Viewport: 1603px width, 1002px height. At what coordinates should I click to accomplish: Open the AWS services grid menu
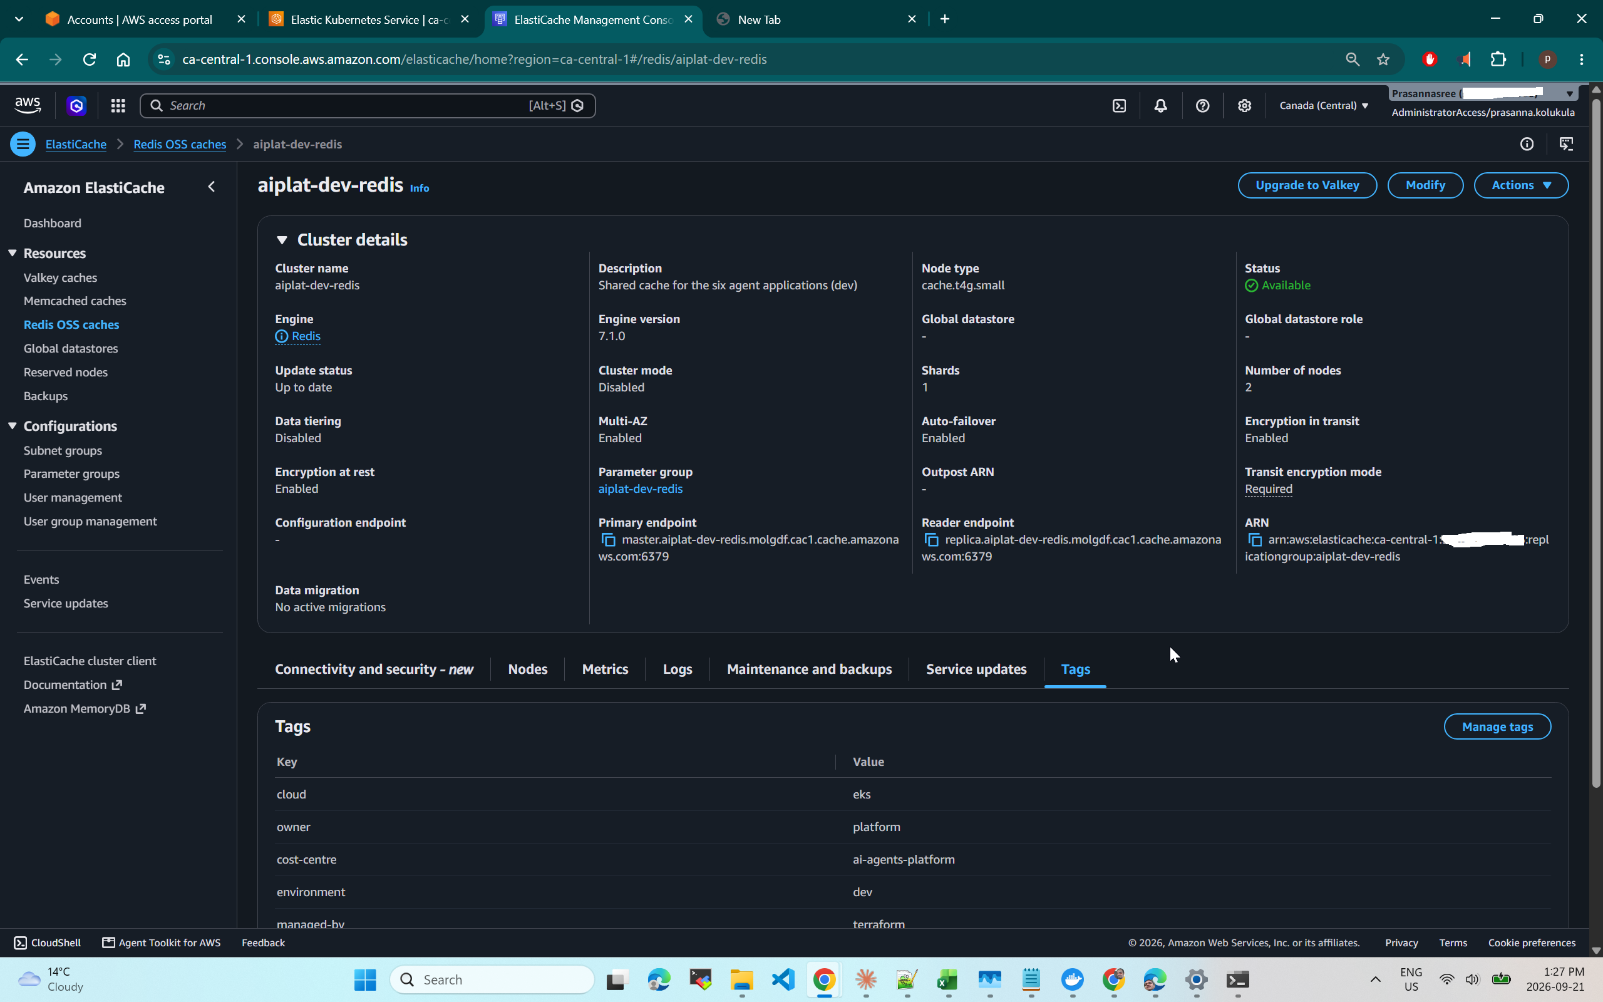pos(118,105)
